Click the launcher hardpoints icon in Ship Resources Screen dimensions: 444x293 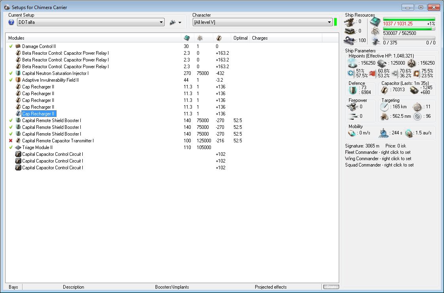coord(350,31)
